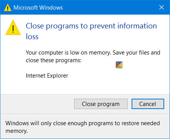The image size is (170, 139).
Task: Click the Close program button
Action: [x=101, y=104]
